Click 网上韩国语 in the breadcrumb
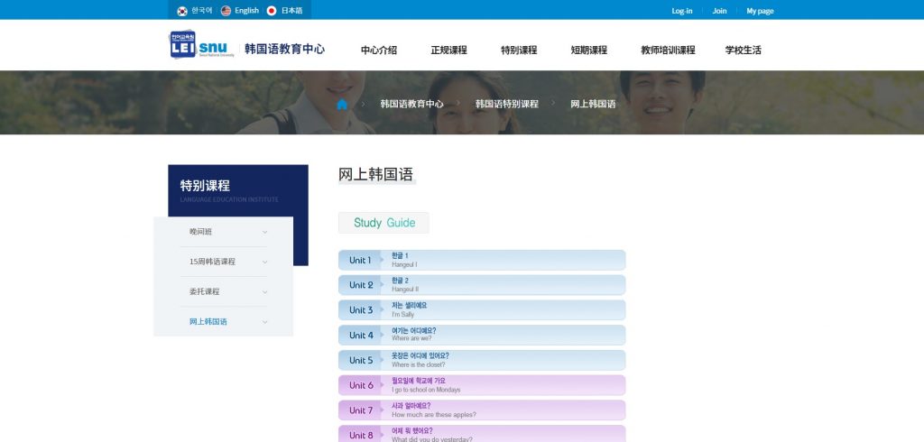 (x=593, y=104)
